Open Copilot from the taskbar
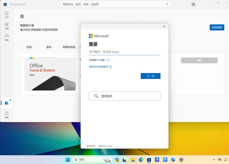Screen dimensions: 229x164 pos(117,160)
